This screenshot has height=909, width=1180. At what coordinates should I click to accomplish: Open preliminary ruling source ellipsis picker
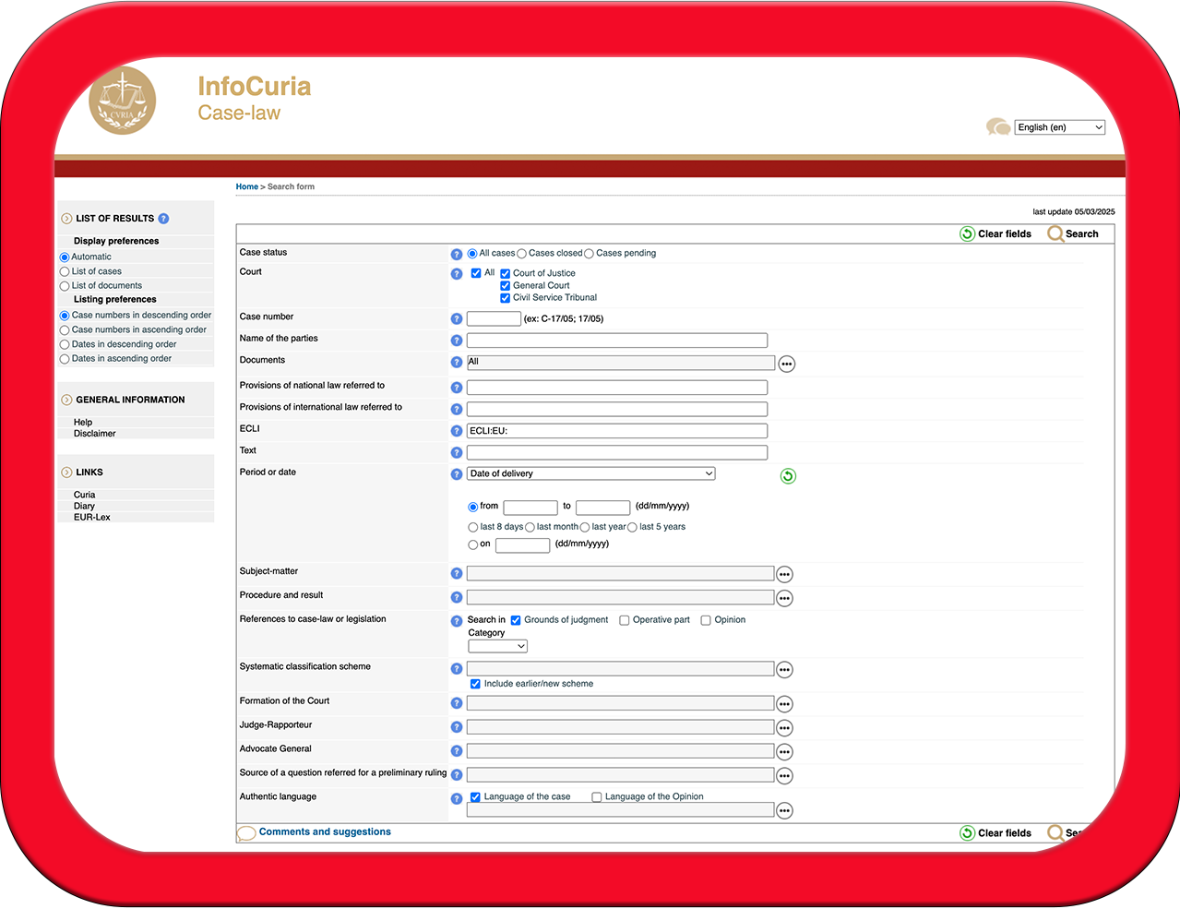[x=784, y=776]
